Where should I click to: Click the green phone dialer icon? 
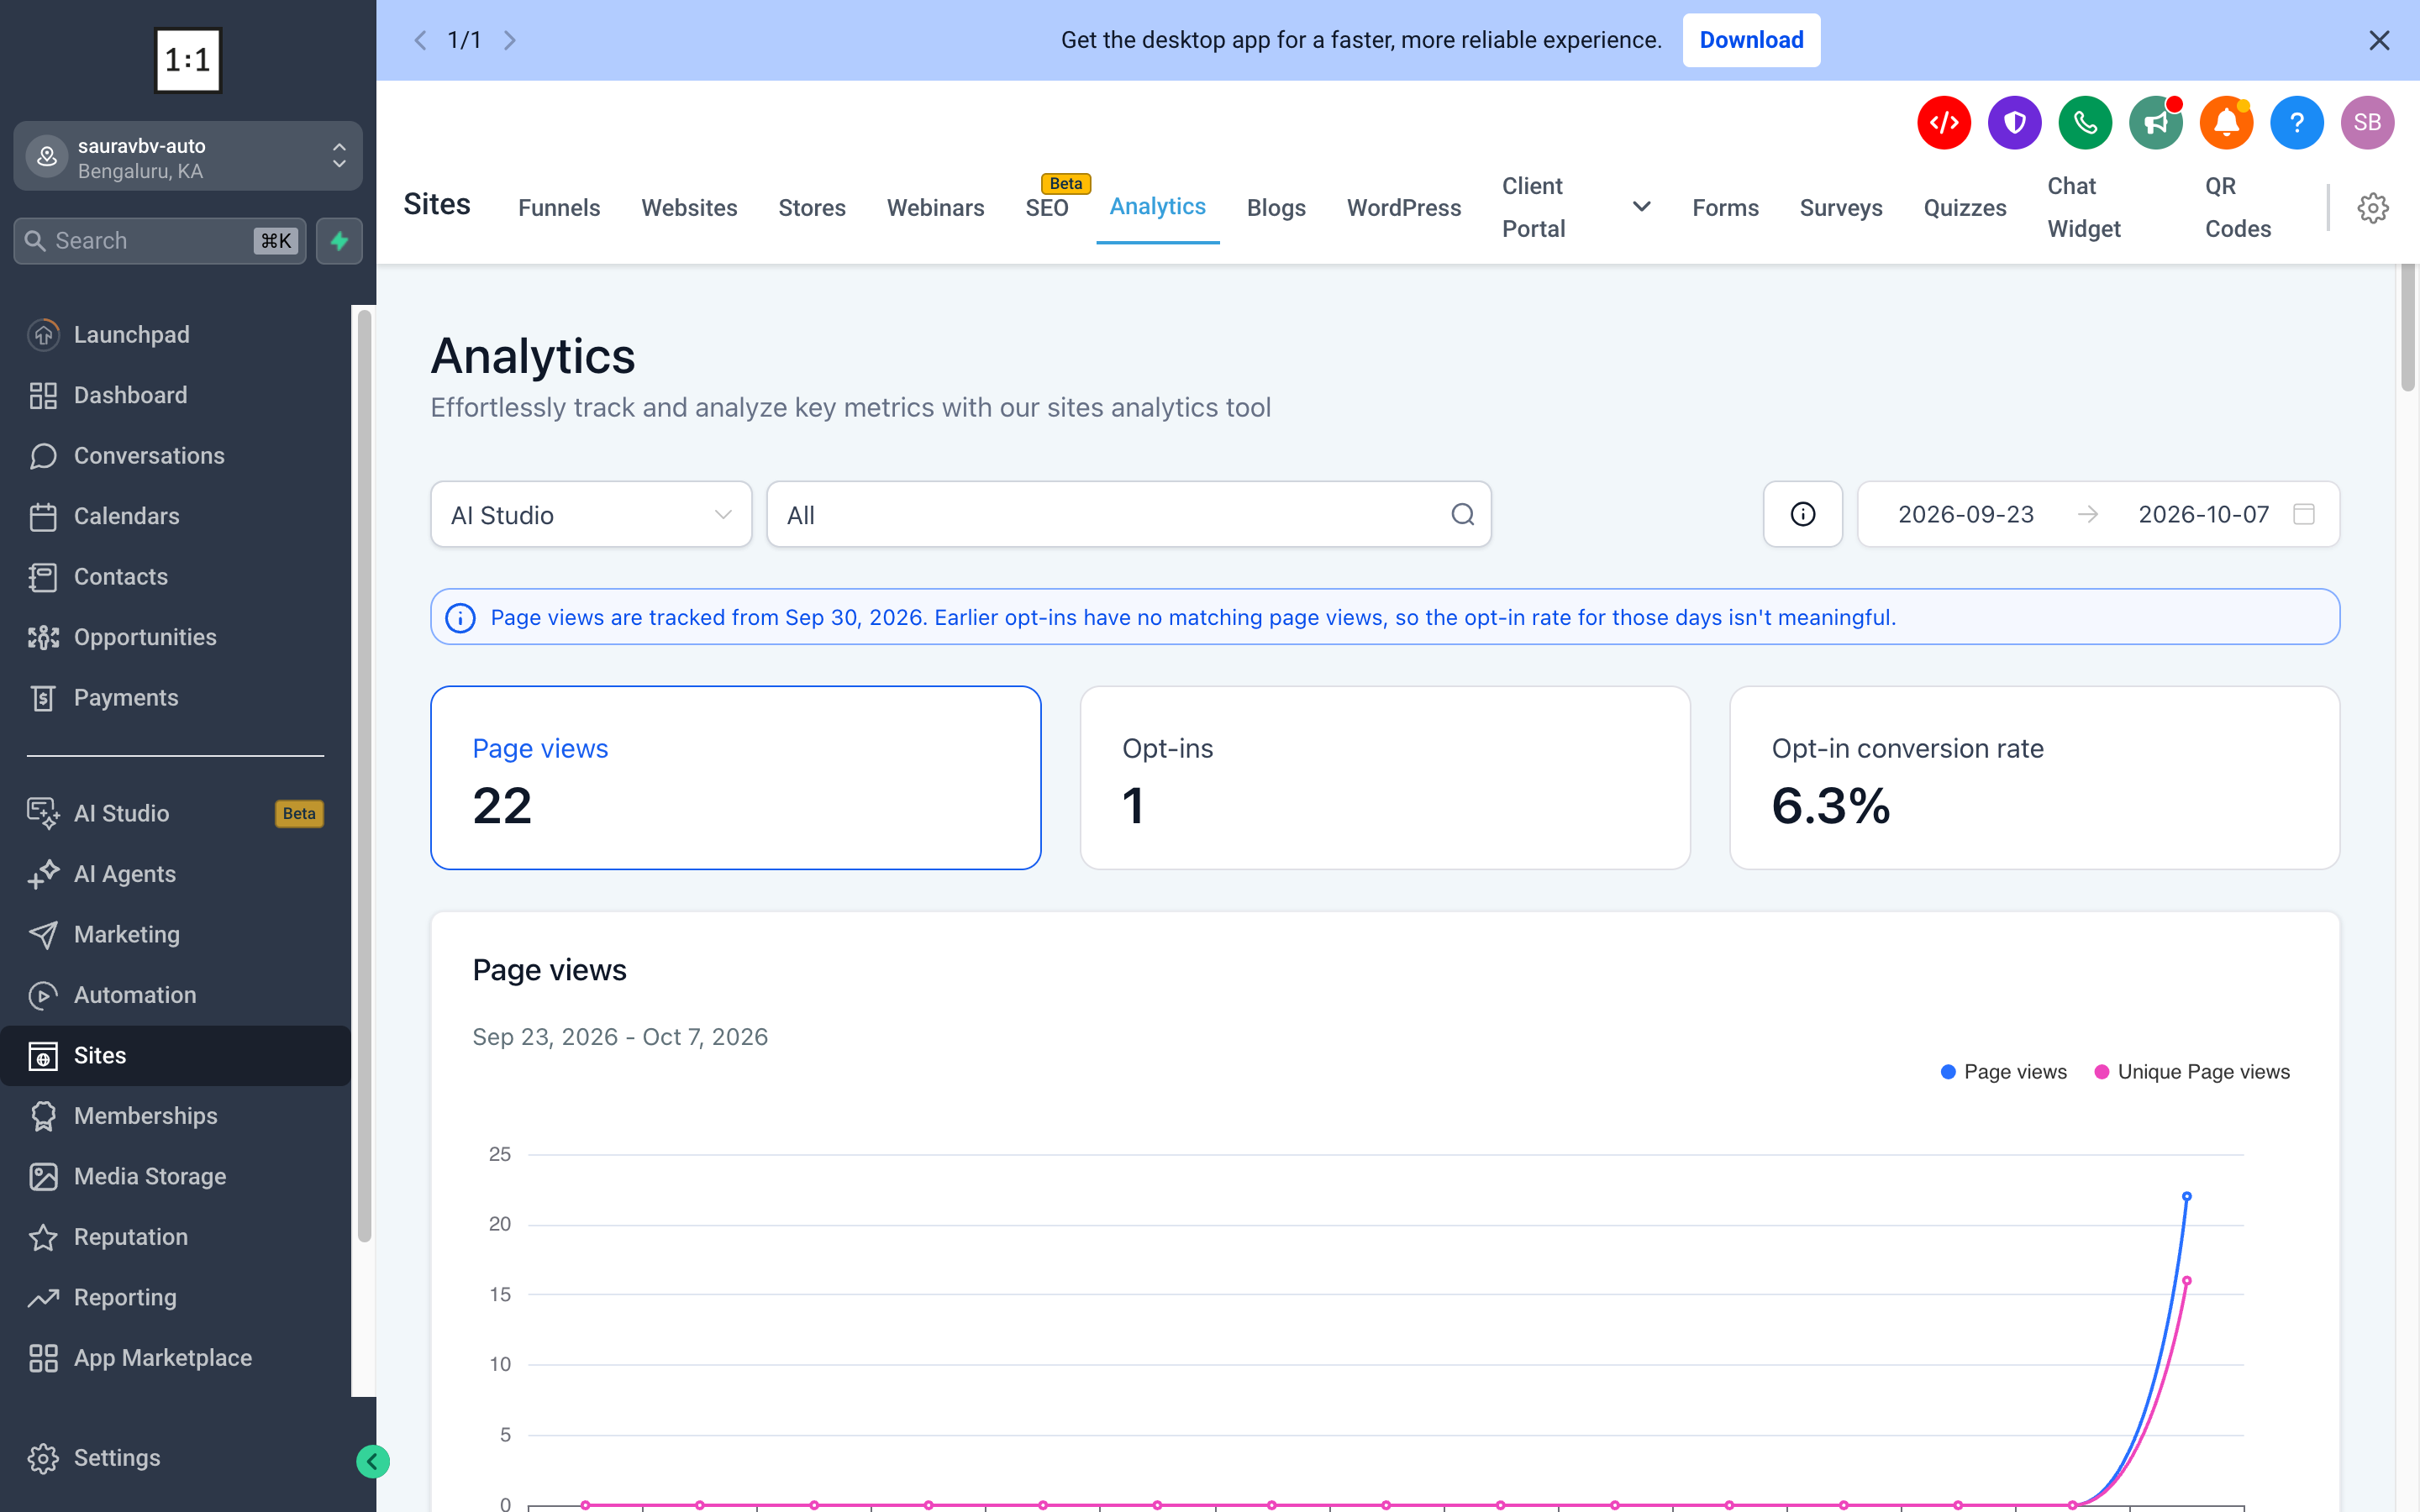pos(2085,123)
